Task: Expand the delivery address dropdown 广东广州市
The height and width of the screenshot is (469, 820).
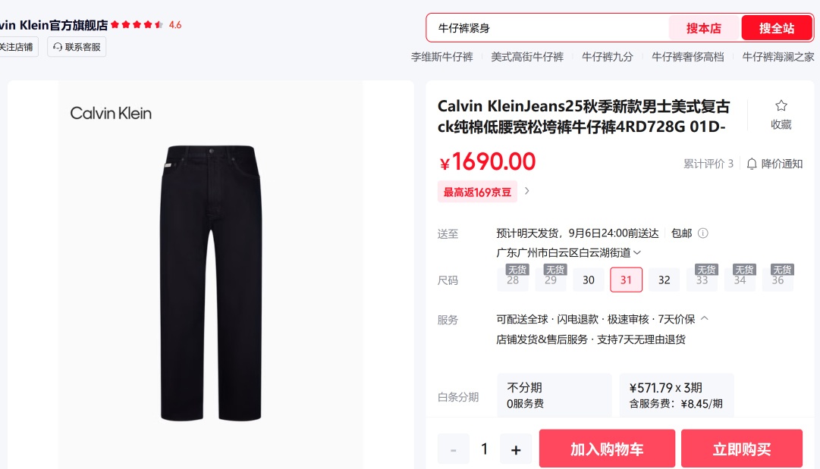Action: click(568, 253)
